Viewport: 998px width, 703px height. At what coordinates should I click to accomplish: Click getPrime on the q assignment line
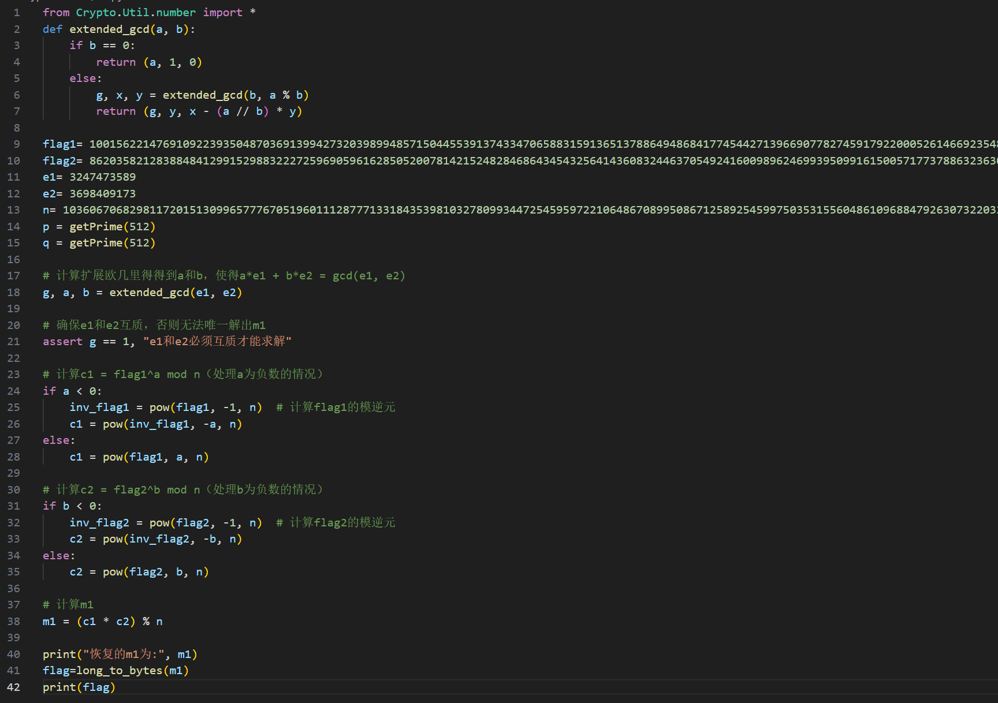coord(96,243)
